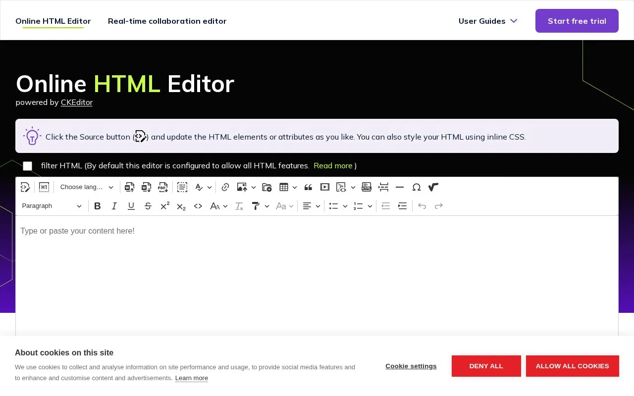This screenshot has width=634, height=396.
Task: Apply superscript formatting
Action: point(165,206)
